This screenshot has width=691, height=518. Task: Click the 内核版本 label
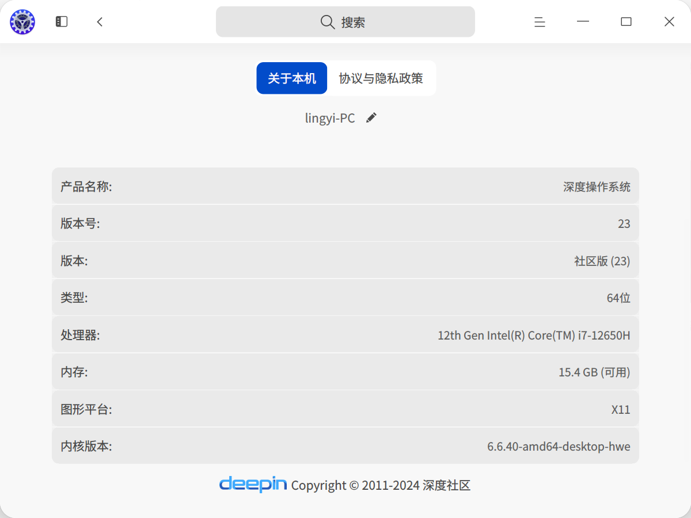coord(86,446)
